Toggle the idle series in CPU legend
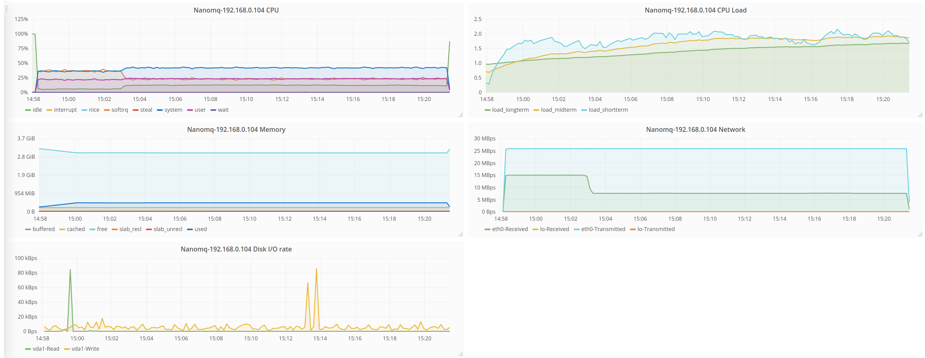 pyautogui.click(x=37, y=110)
